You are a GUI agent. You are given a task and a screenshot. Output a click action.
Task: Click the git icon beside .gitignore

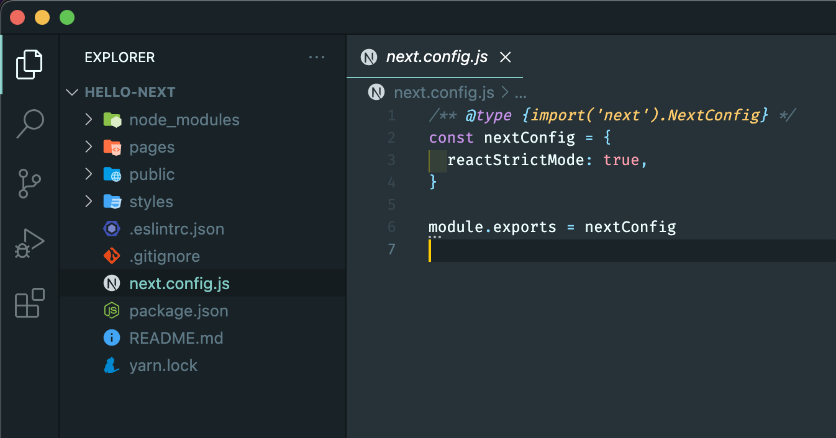point(112,256)
